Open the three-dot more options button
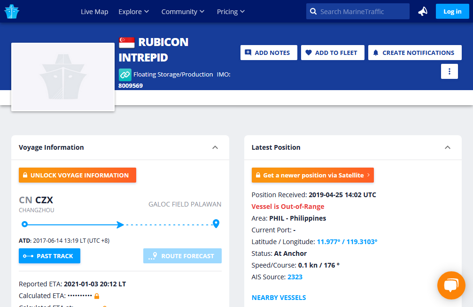This screenshot has width=473, height=307. (449, 71)
